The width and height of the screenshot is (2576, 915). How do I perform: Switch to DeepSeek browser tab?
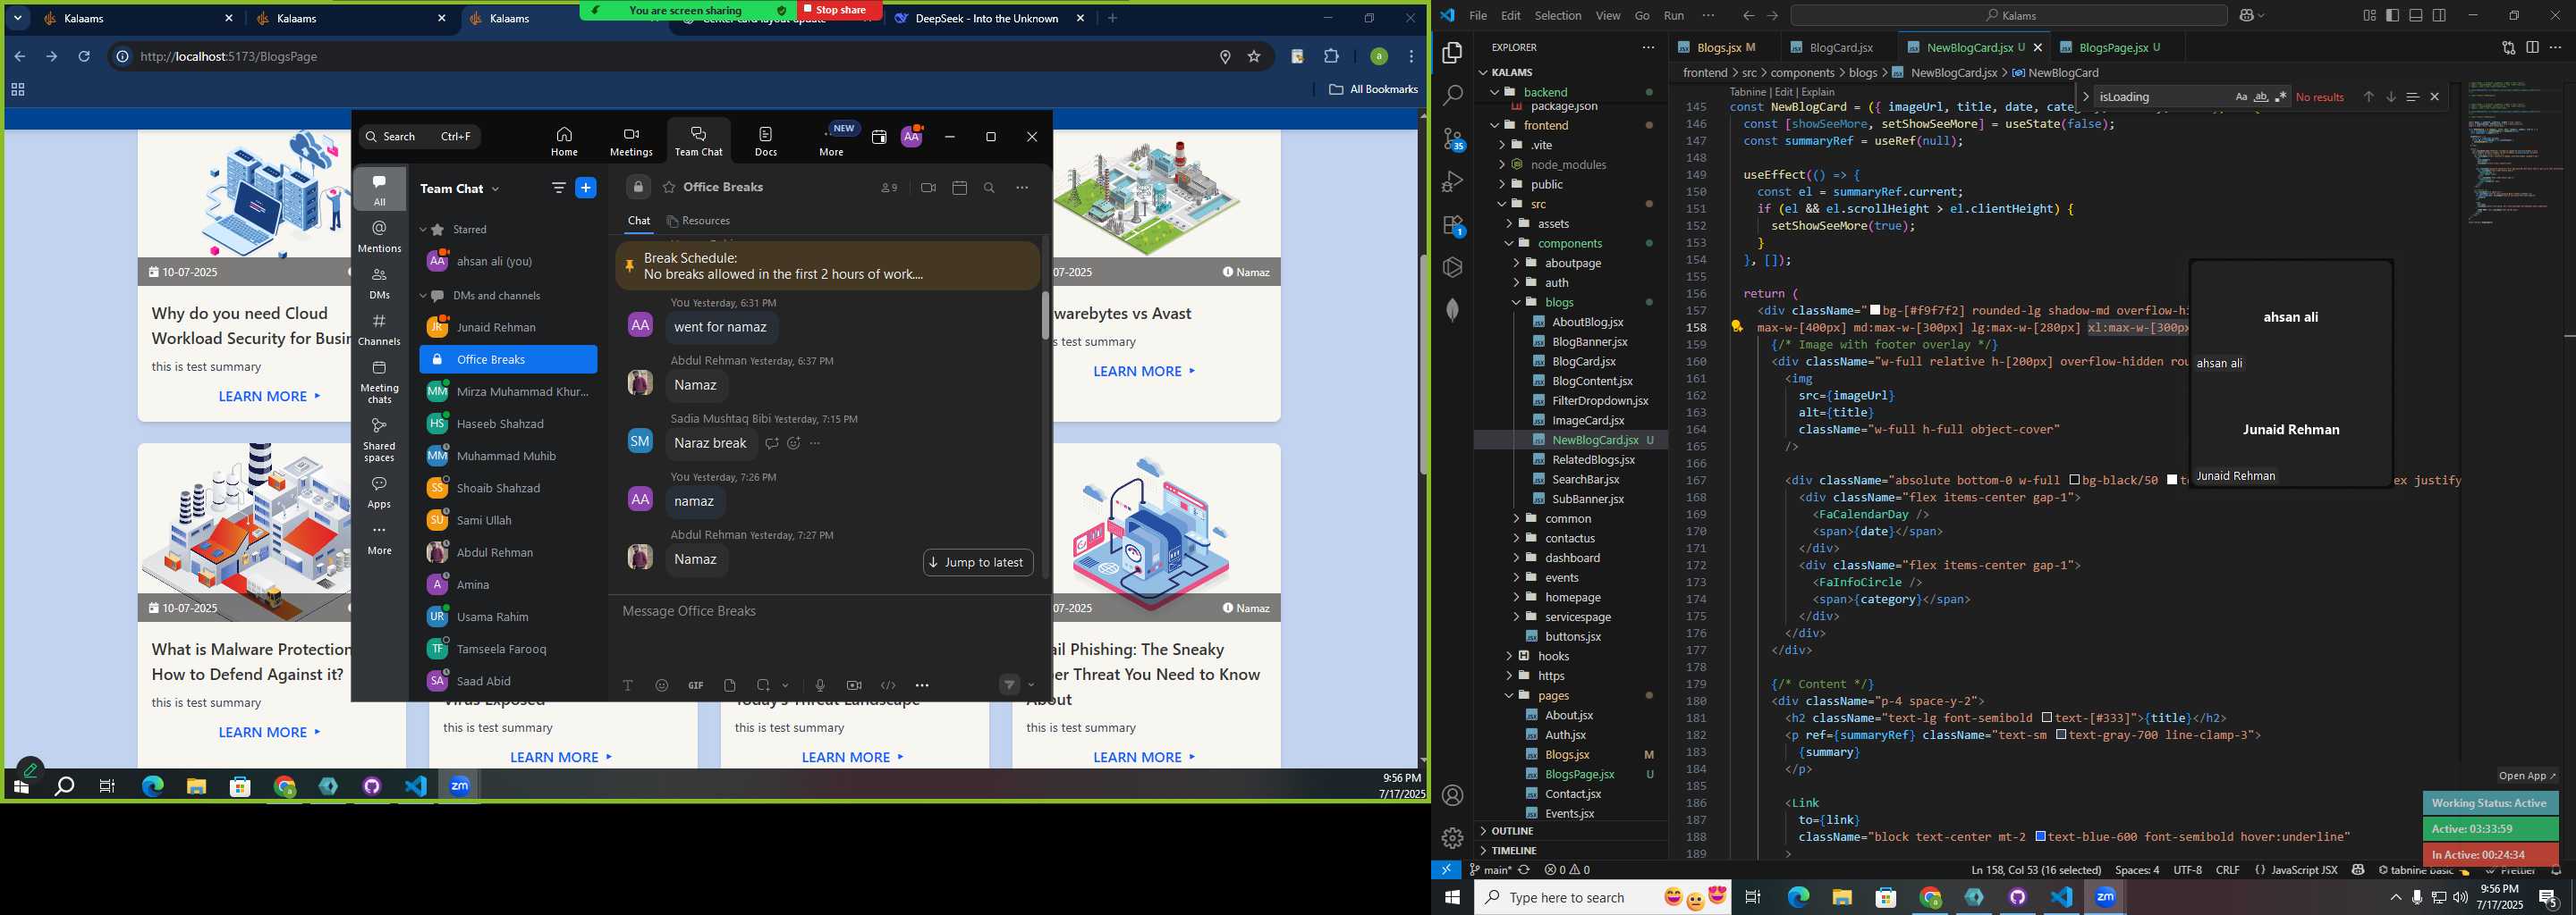pyautogui.click(x=988, y=18)
